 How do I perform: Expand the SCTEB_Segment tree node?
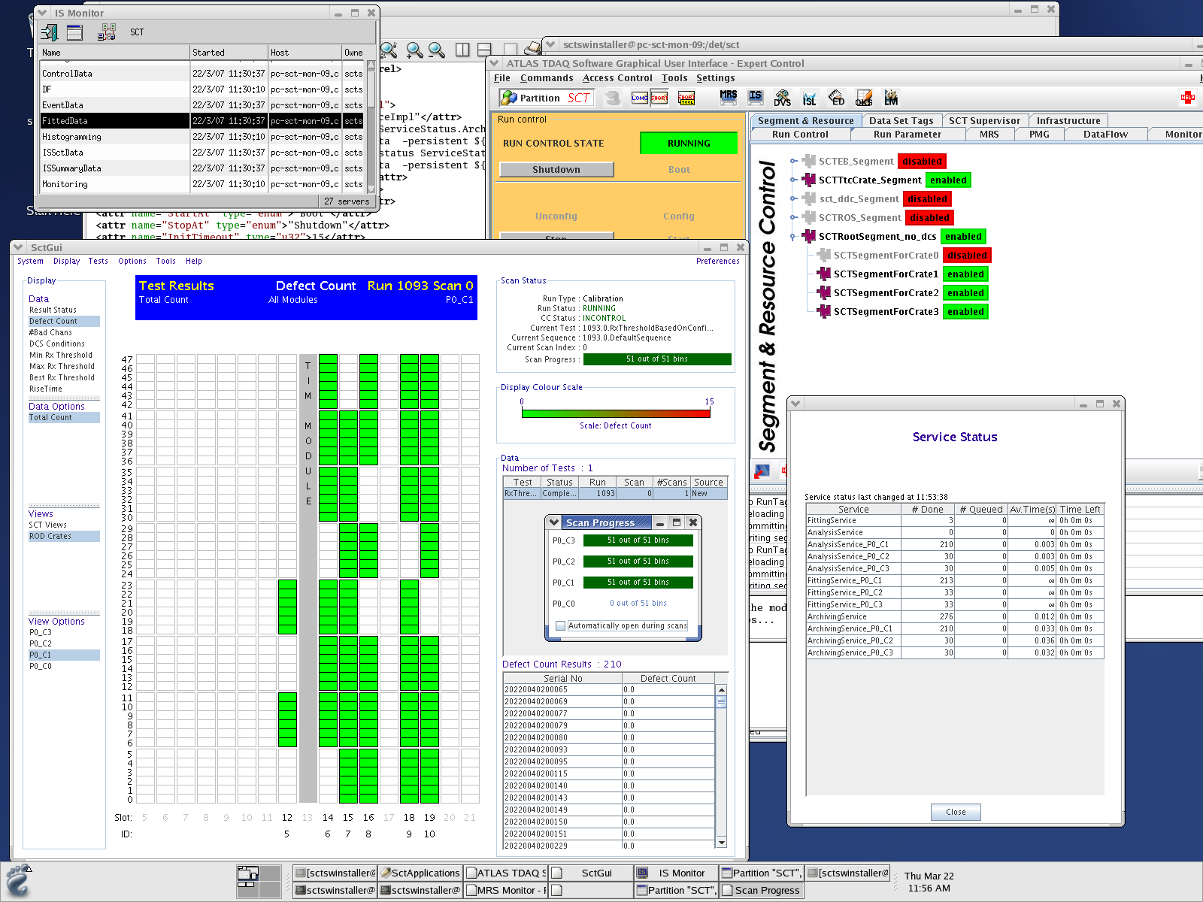793,162
